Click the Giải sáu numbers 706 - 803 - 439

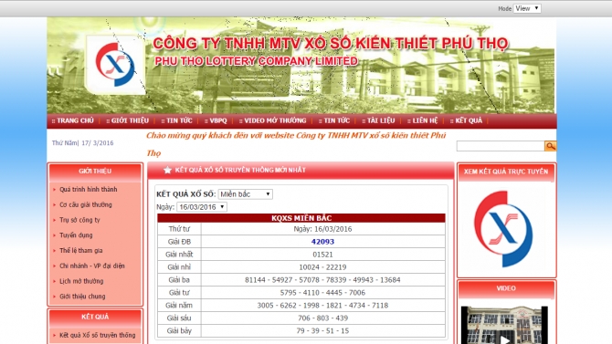(x=322, y=318)
